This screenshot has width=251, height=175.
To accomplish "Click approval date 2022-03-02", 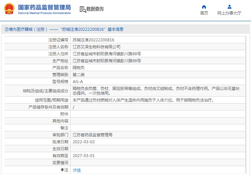I will (83, 142).
